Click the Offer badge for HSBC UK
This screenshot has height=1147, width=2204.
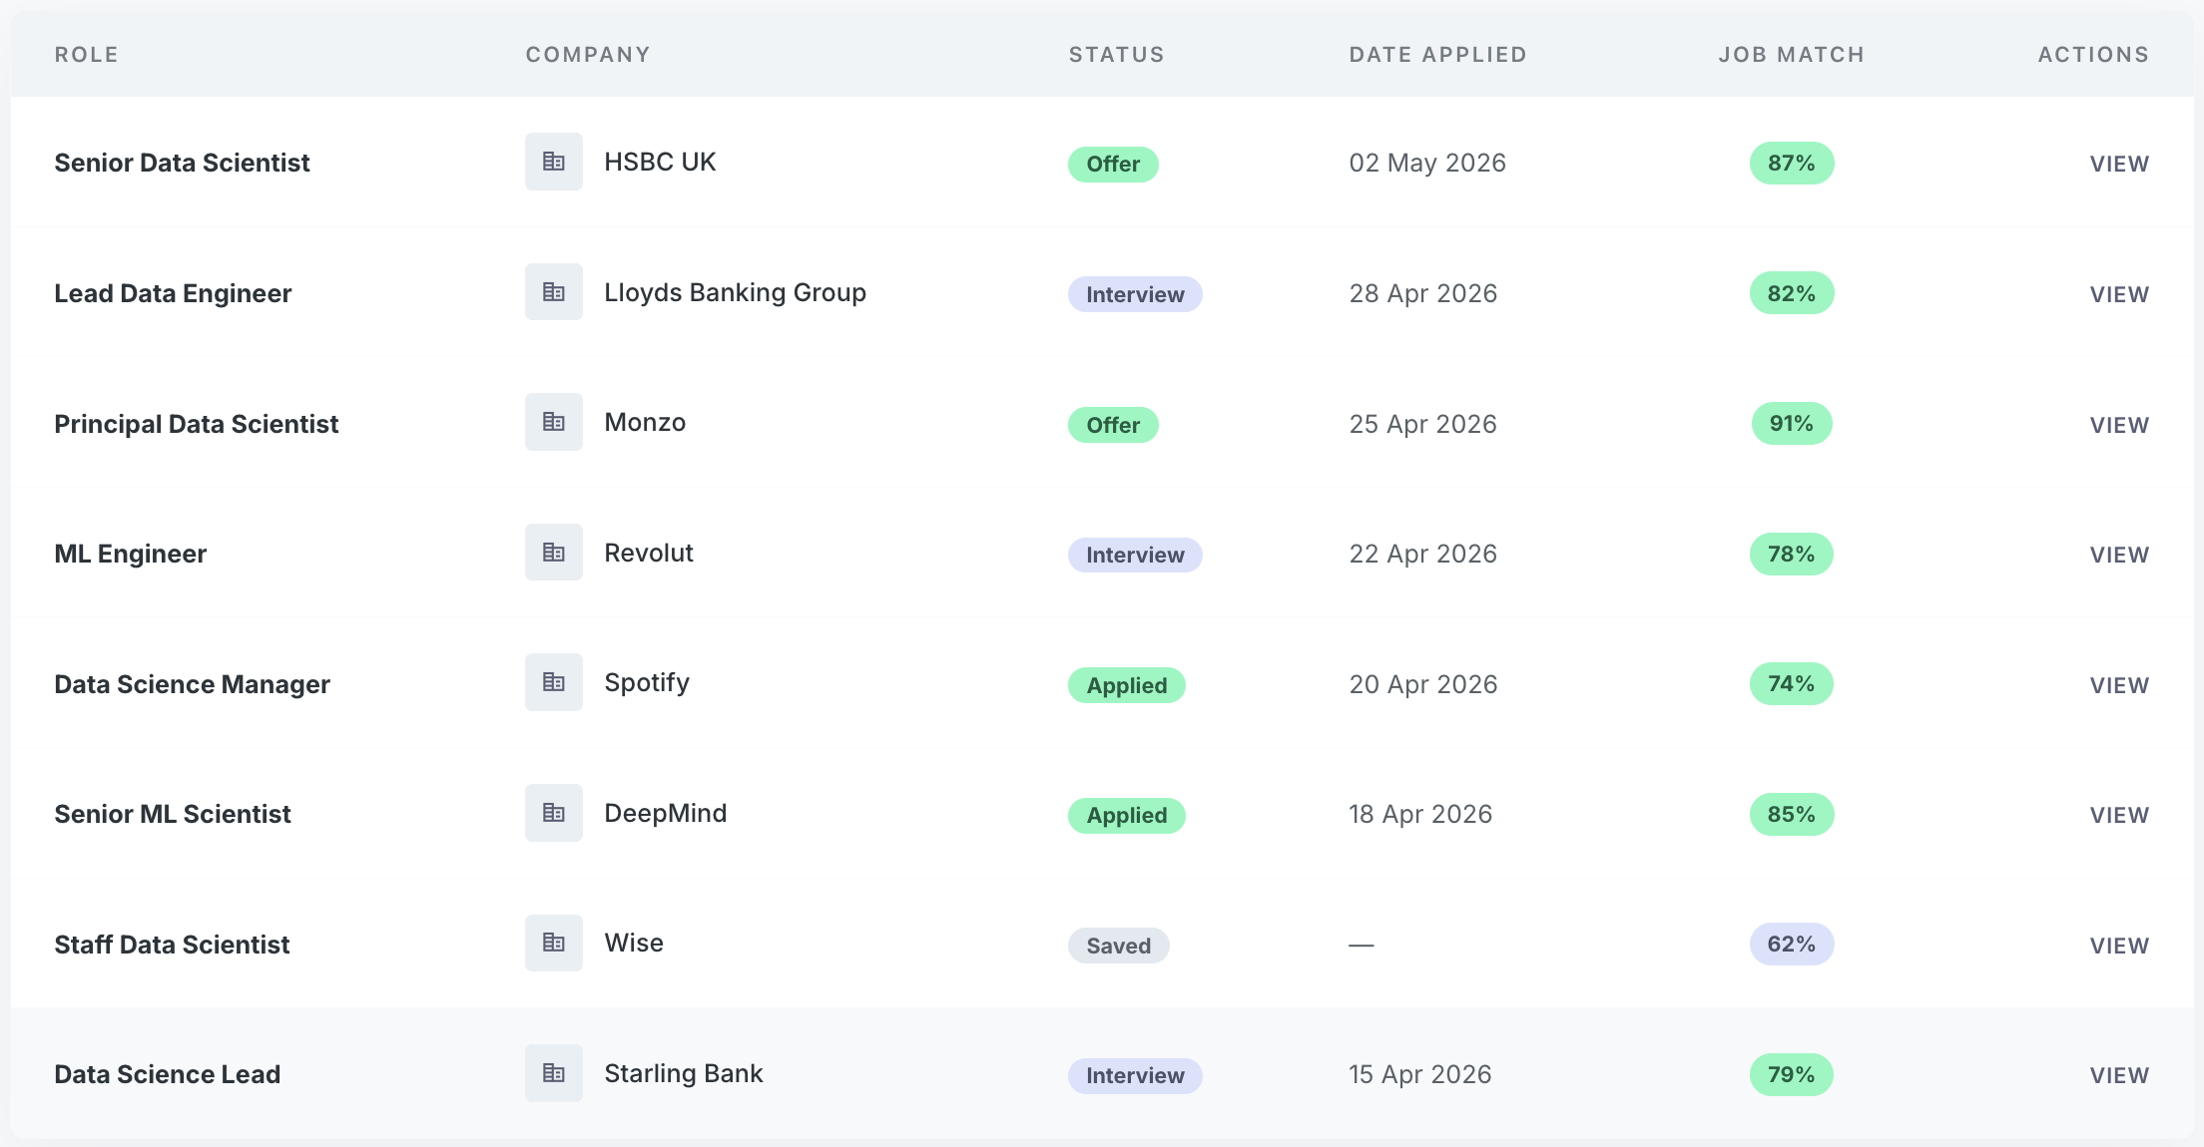(x=1113, y=164)
